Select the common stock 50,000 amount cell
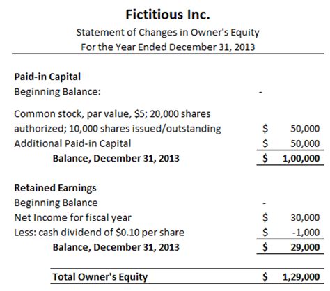 click(305, 129)
